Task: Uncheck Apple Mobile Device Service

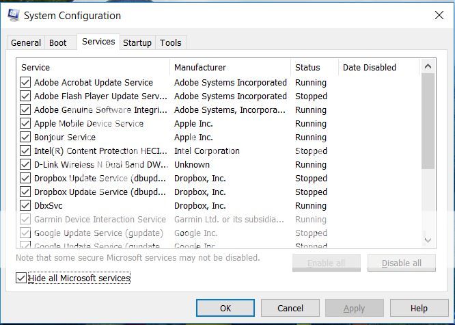Action: pos(25,124)
